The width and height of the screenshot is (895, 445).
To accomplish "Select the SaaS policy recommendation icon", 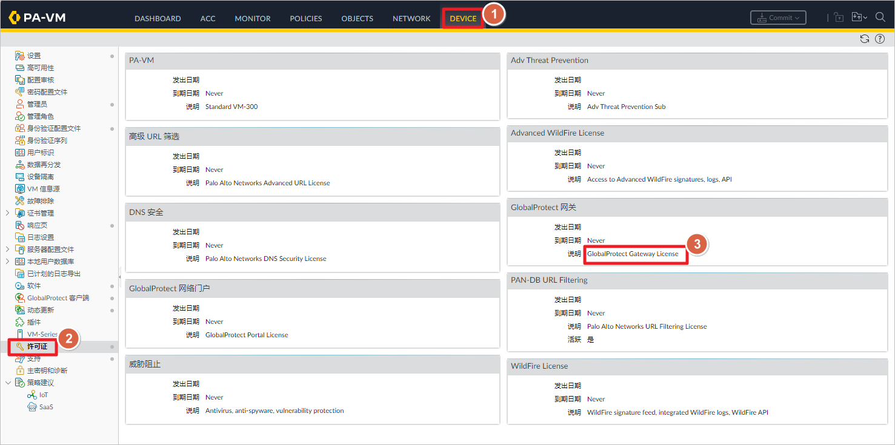I will point(32,407).
